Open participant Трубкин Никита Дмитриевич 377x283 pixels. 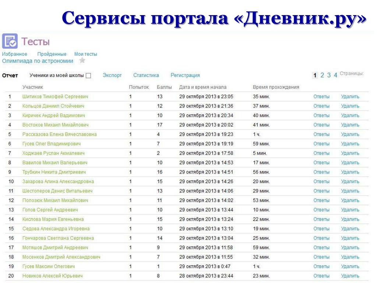tap(54, 172)
